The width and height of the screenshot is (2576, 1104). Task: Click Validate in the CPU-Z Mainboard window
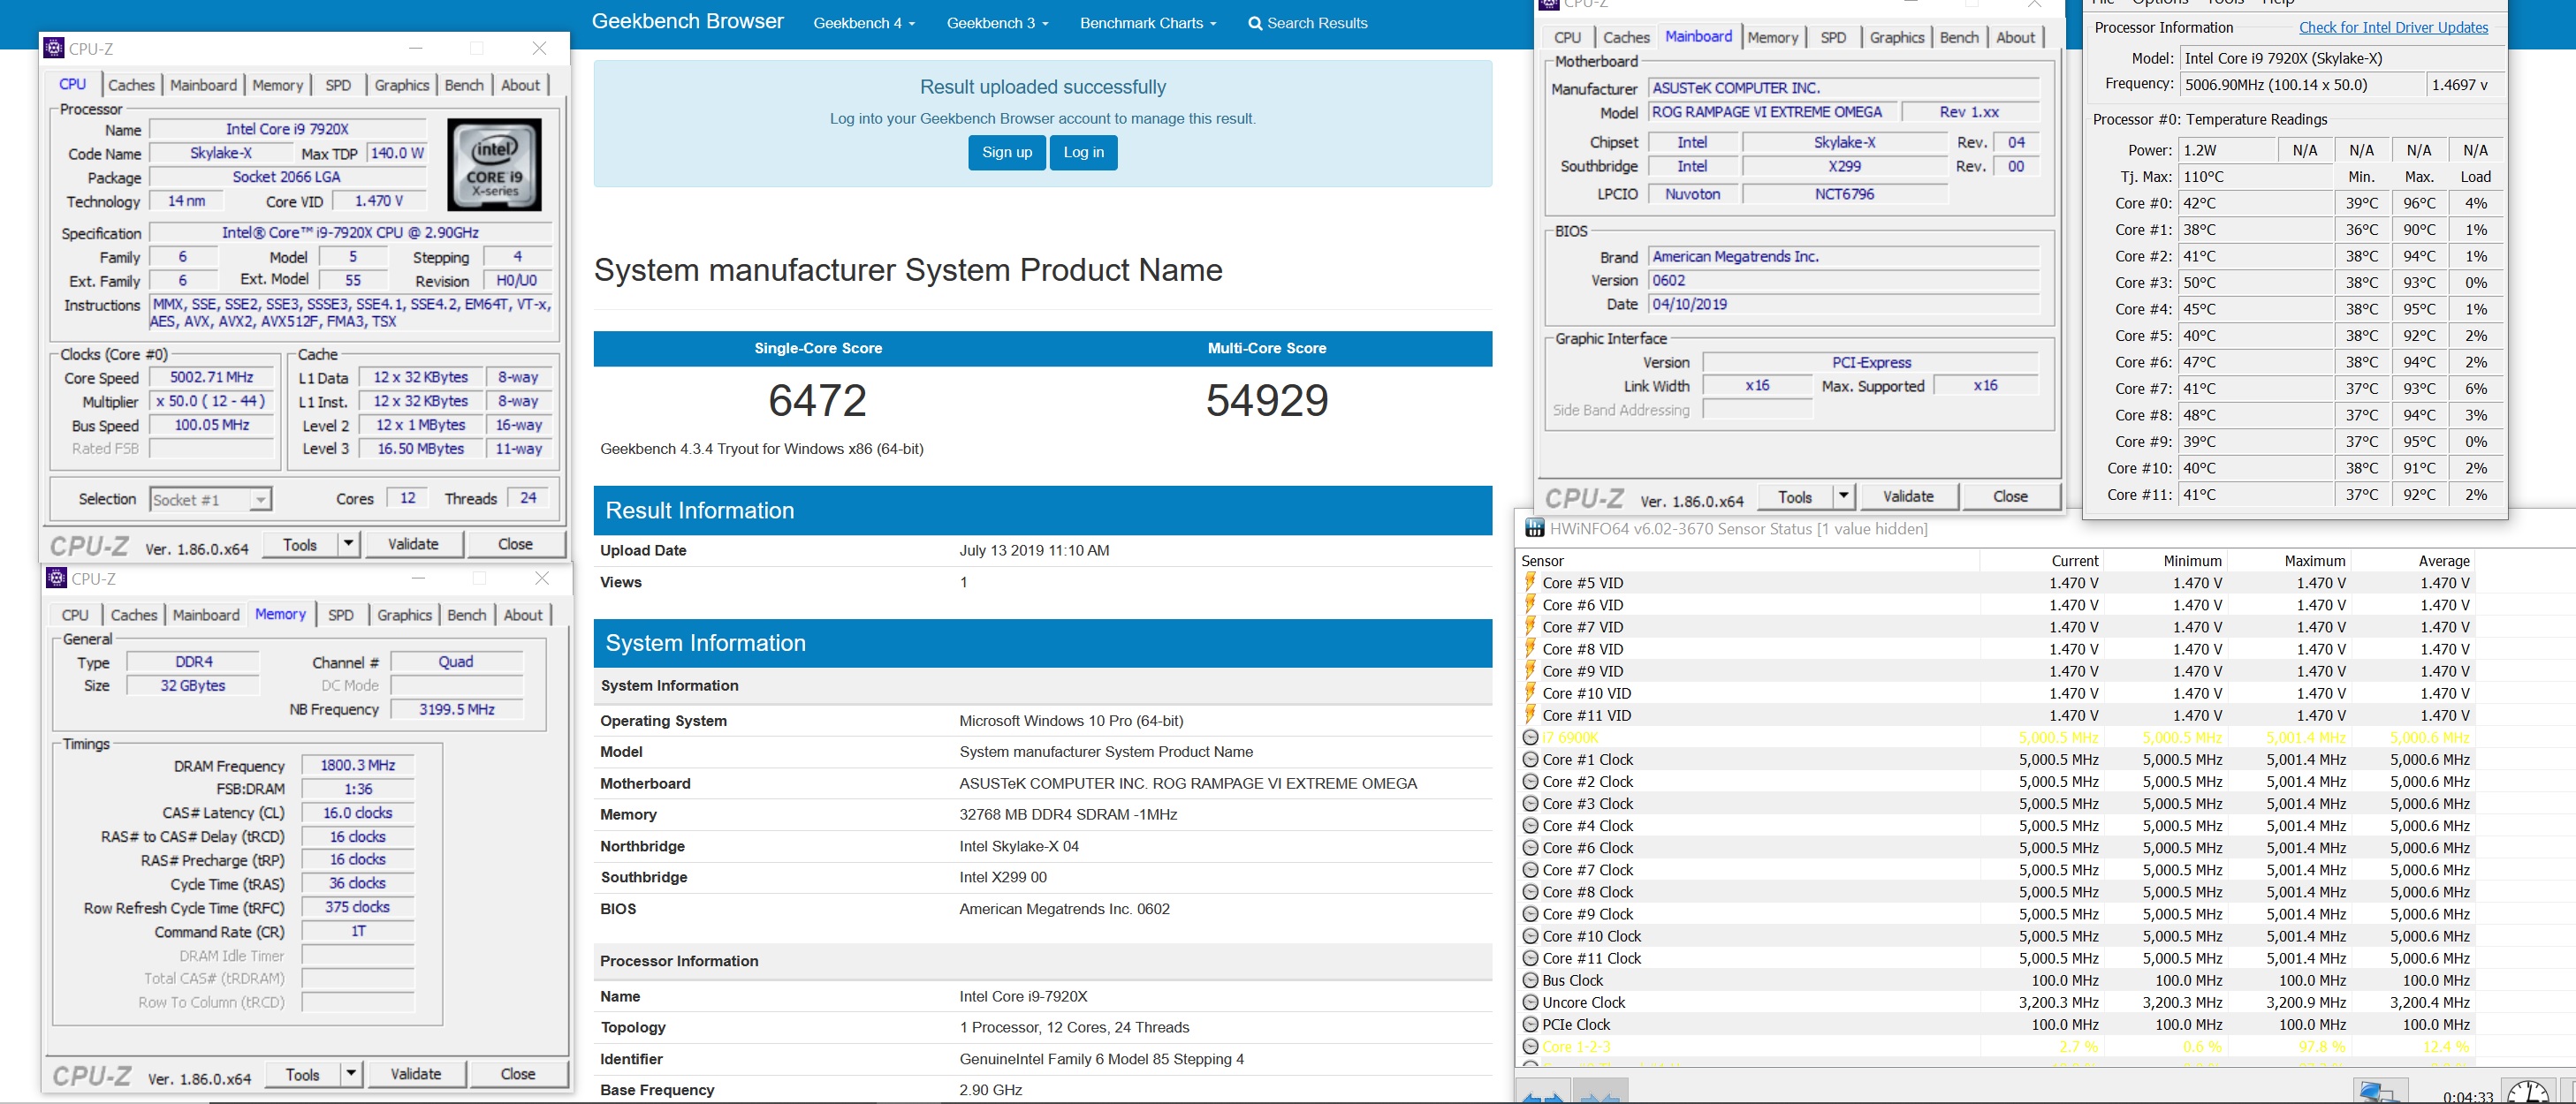click(x=1908, y=496)
